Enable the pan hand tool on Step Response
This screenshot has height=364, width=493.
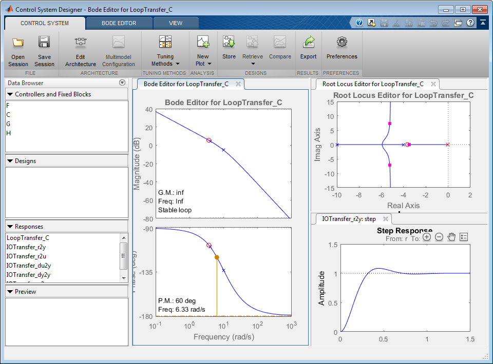(x=451, y=237)
